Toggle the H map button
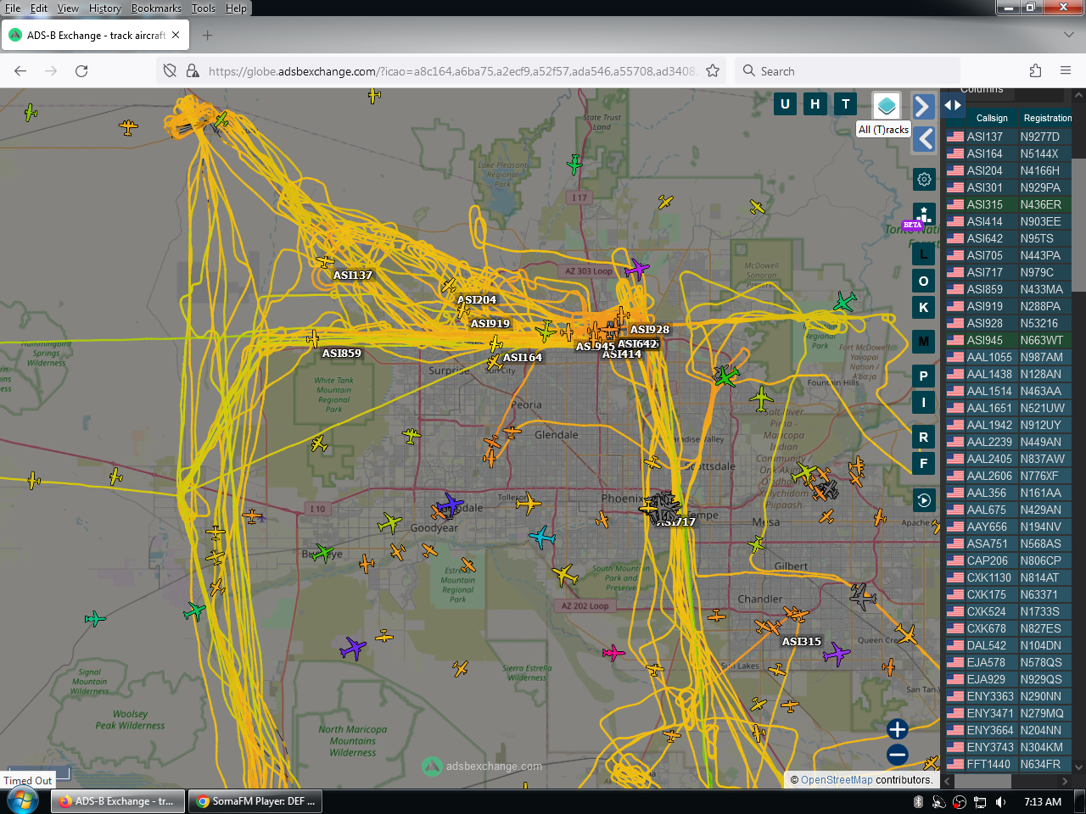This screenshot has width=1086, height=814. click(815, 104)
